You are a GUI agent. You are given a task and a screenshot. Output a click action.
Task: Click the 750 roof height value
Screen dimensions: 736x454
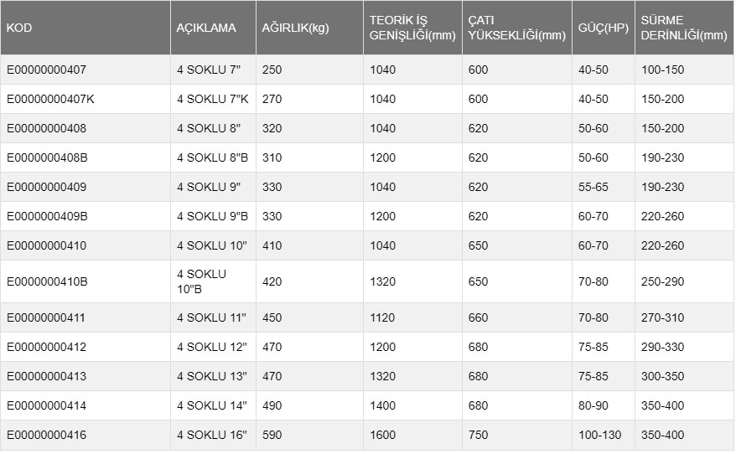(x=478, y=435)
